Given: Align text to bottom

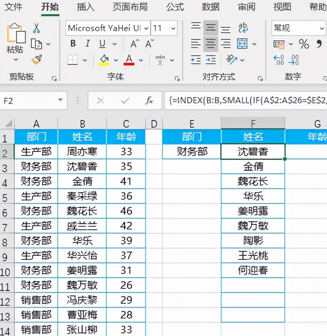Looking at the screenshot, I should coord(226,29).
